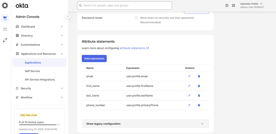The width and height of the screenshot is (276, 134).
Task: Open the attribute statements help link
Action: (x=132, y=48)
